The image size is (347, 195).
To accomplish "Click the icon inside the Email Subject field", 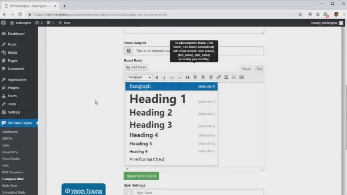I will pos(128,51).
